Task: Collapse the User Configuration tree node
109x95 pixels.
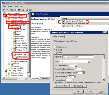Action: [x=3, y=71]
